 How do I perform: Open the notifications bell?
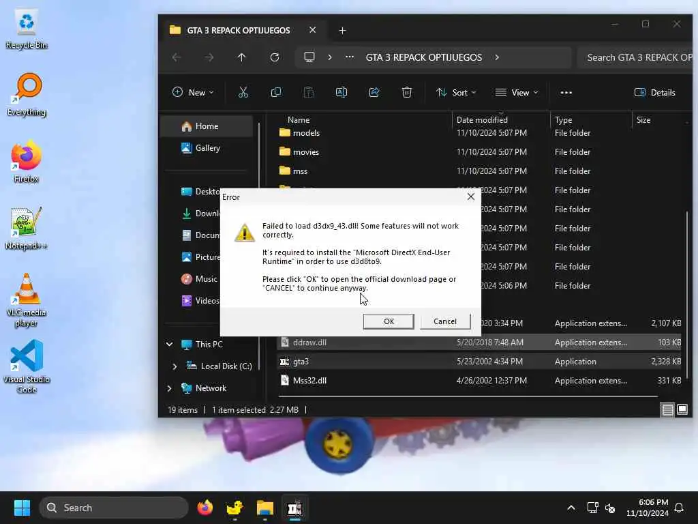pos(679,508)
